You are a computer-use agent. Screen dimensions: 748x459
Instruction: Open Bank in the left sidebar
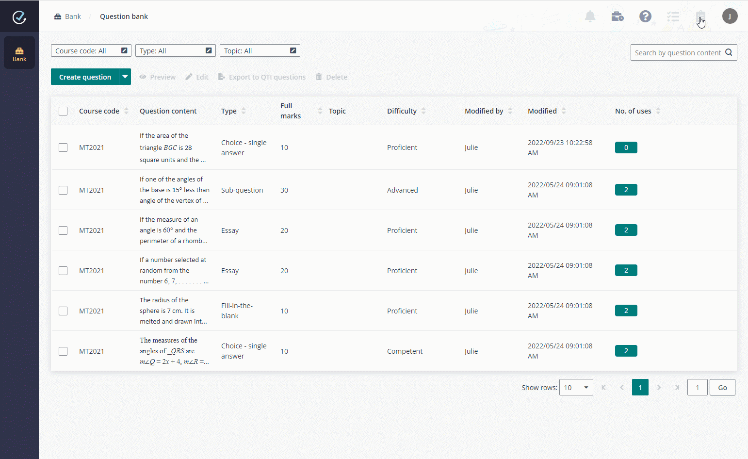click(x=19, y=53)
